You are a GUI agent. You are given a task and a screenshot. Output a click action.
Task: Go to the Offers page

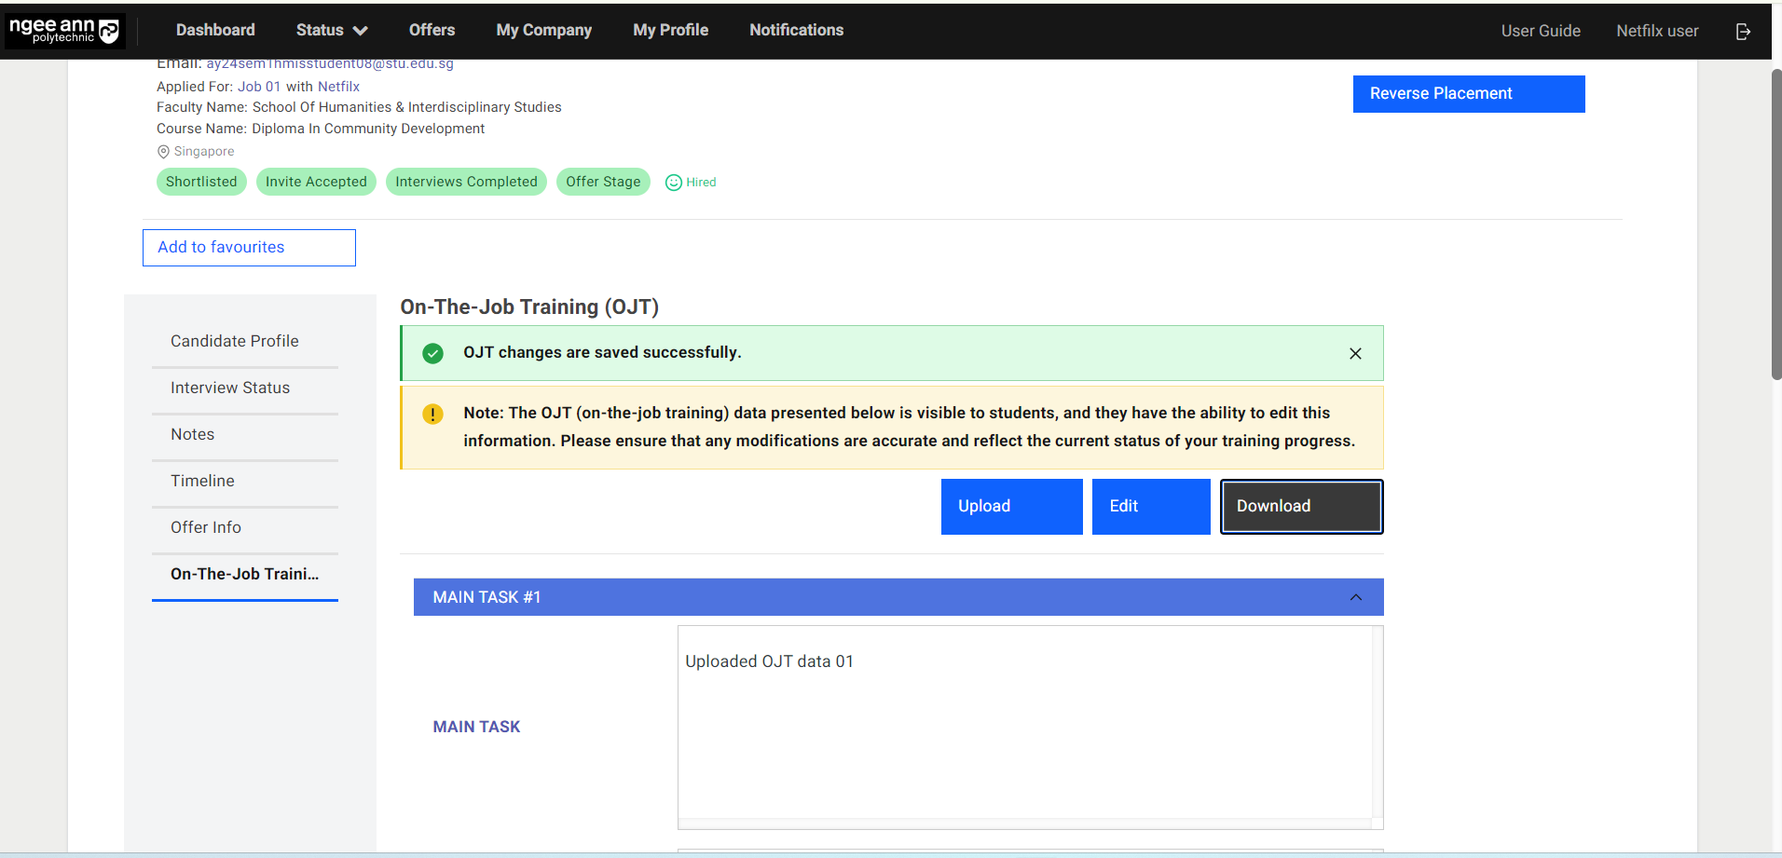pos(432,30)
